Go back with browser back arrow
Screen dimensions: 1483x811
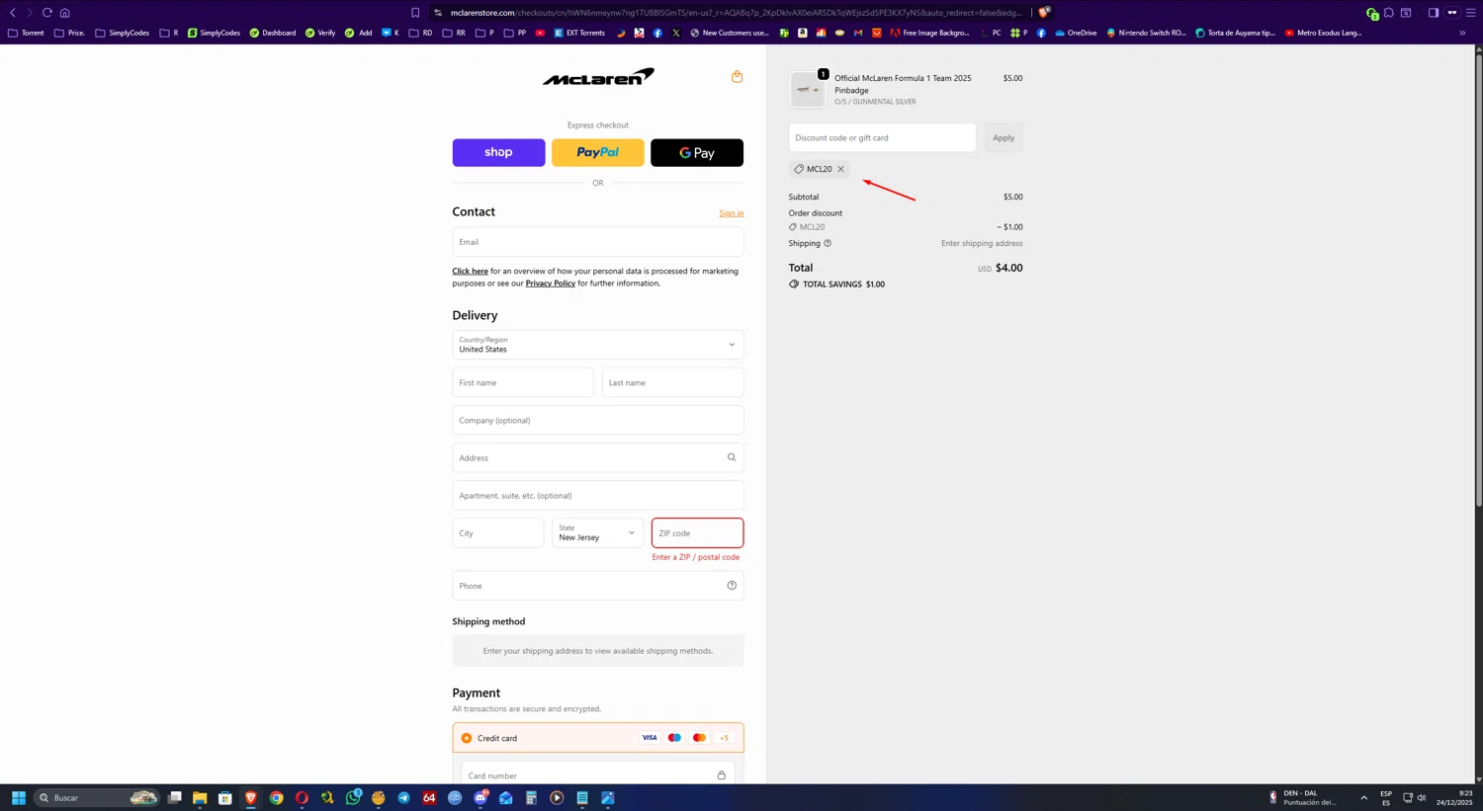click(x=13, y=13)
